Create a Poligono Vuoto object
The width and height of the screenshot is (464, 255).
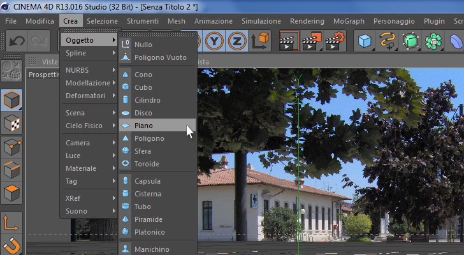pos(157,57)
